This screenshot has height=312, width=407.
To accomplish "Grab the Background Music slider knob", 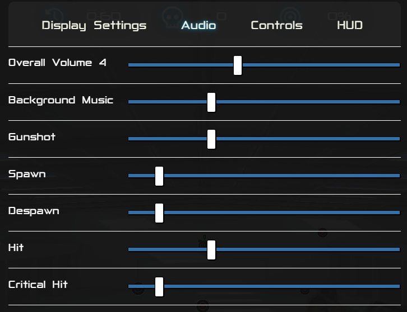I will 211,102.
